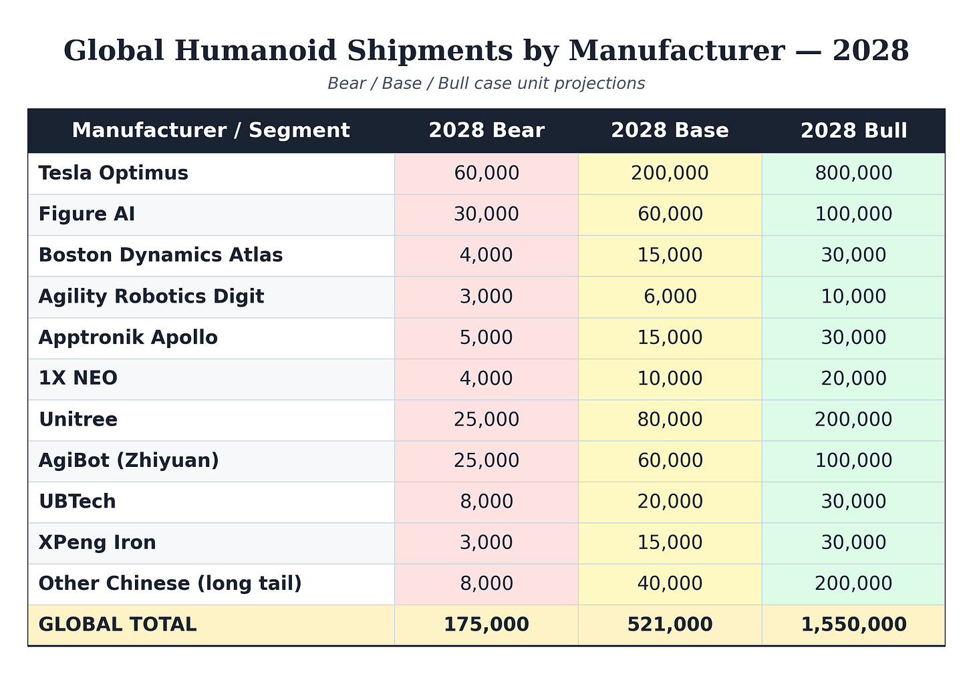Screen dimensions: 973x686
Task: Select the XPeng Iron row label
Action: click(x=98, y=542)
